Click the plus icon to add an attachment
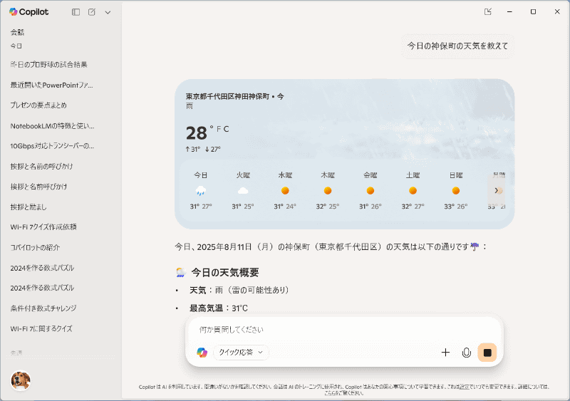This screenshot has height=401, width=570. coord(445,353)
